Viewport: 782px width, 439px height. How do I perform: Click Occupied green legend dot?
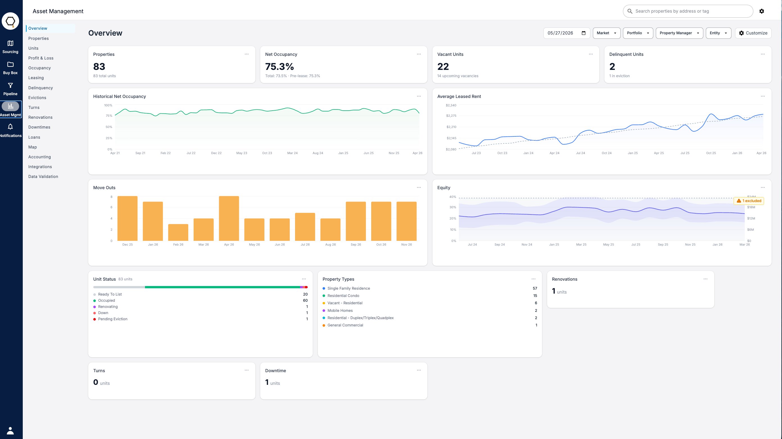point(94,301)
